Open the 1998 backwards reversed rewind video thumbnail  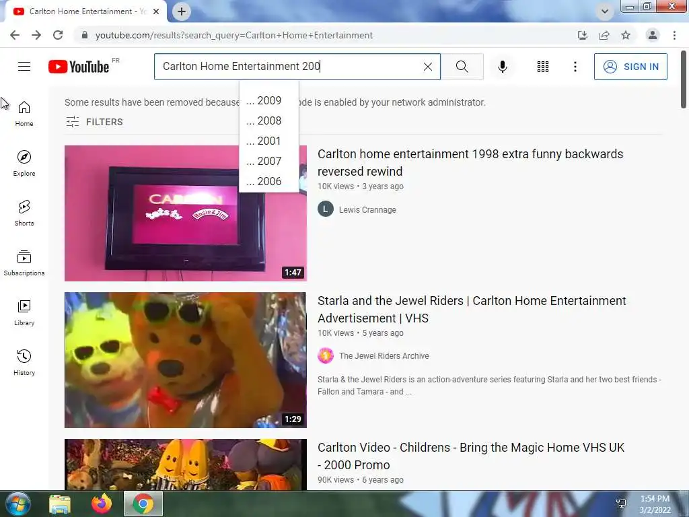click(x=186, y=213)
